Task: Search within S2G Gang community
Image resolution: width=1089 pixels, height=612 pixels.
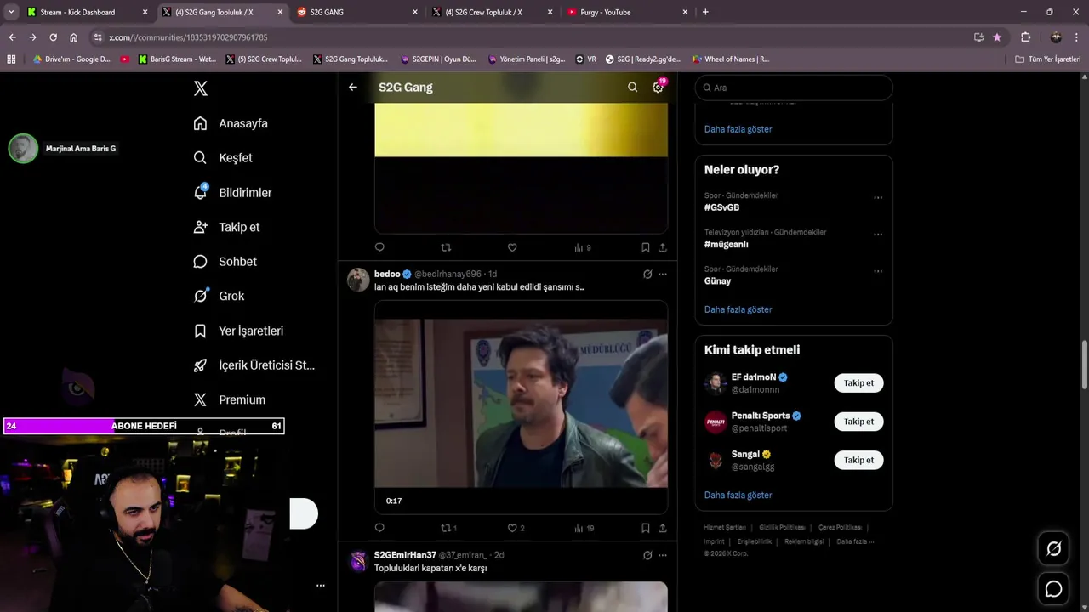Action: coord(632,87)
